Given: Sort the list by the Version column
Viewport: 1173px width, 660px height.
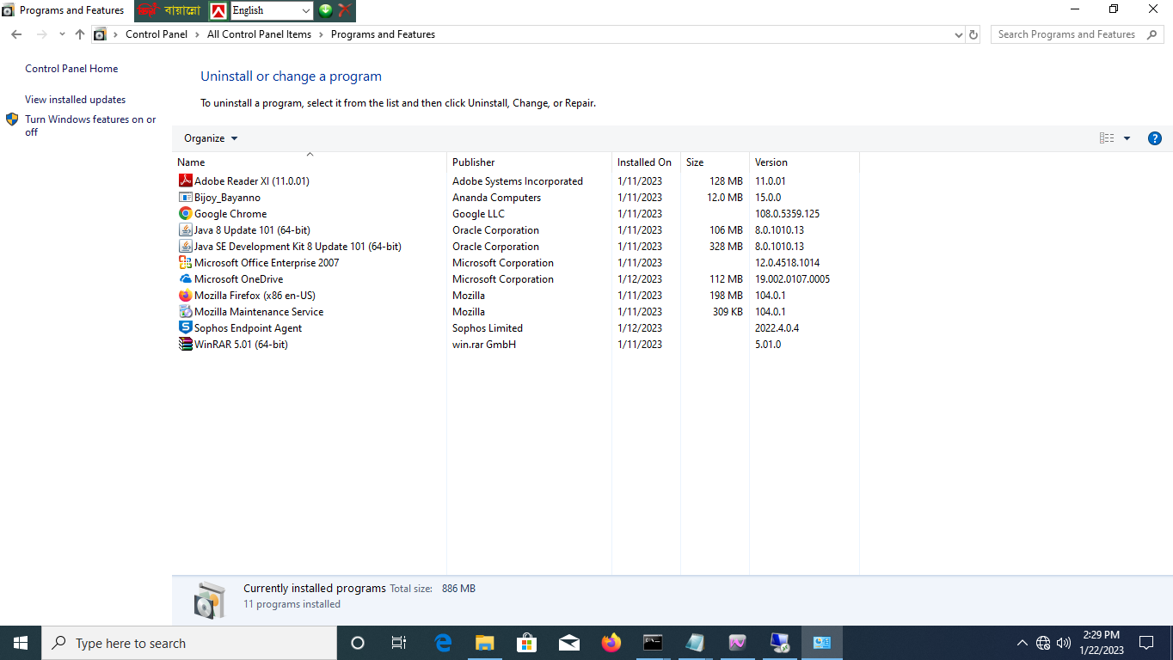Looking at the screenshot, I should [x=804, y=162].
